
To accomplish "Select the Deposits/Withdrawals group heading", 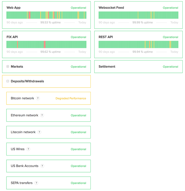I will [x=27, y=81].
